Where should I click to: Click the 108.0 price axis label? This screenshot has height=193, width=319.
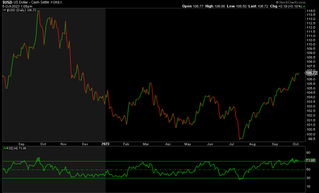coord(311,62)
